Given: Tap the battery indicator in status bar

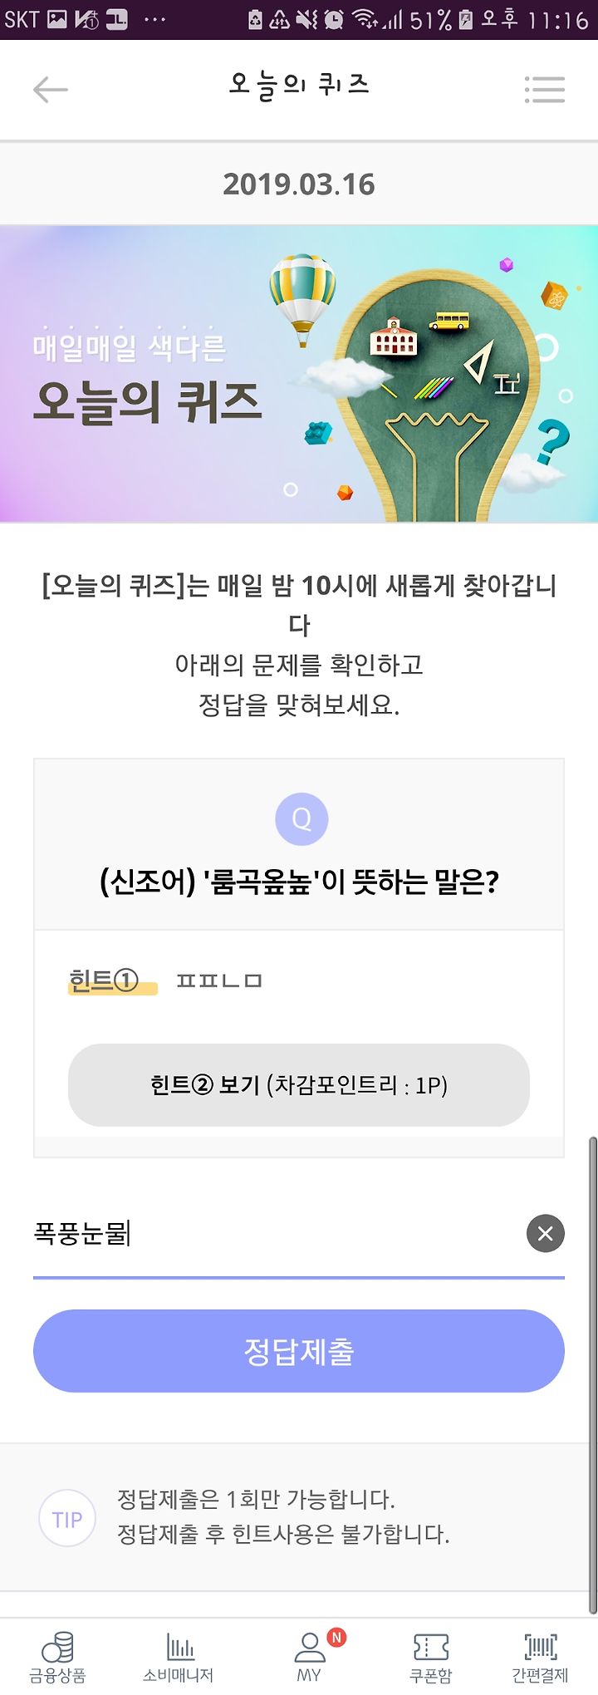Looking at the screenshot, I should 466,19.
